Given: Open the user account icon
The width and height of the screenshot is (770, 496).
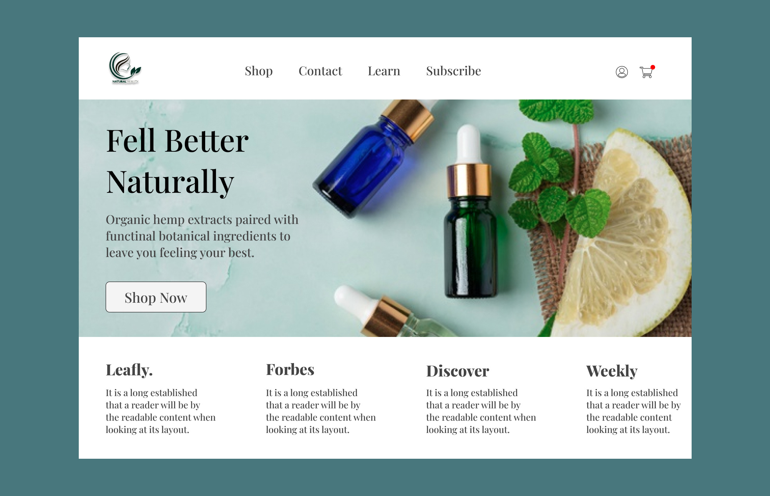Looking at the screenshot, I should (x=622, y=72).
